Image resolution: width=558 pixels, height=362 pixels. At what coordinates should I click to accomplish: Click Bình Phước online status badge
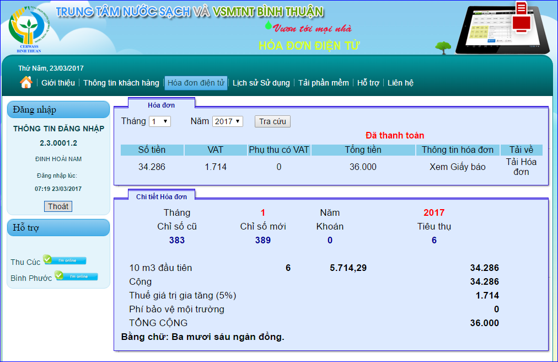pos(76,276)
